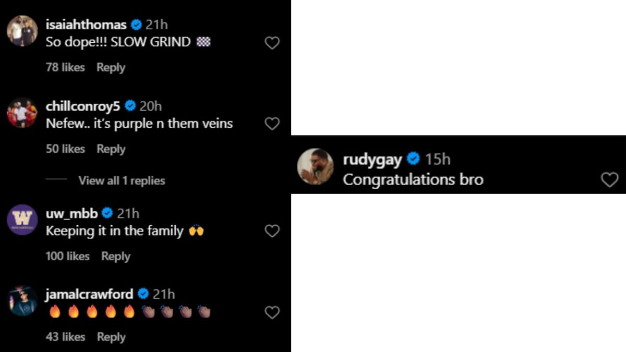Click the verified badge next to isaiahthomas
Image resolution: width=626 pixels, height=352 pixels.
137,24
